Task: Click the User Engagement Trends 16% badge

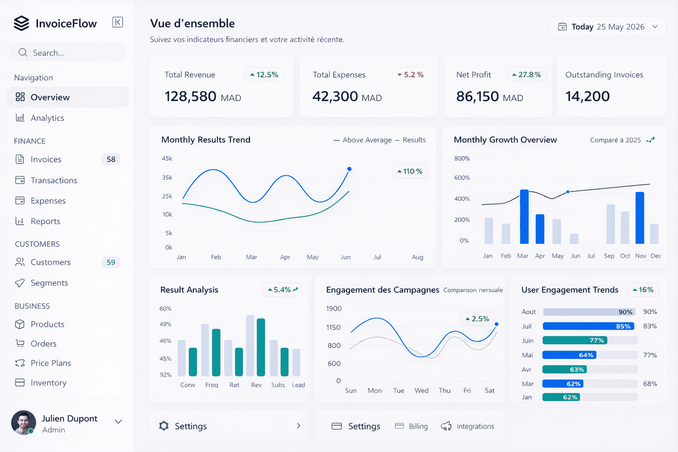Action: tap(643, 290)
